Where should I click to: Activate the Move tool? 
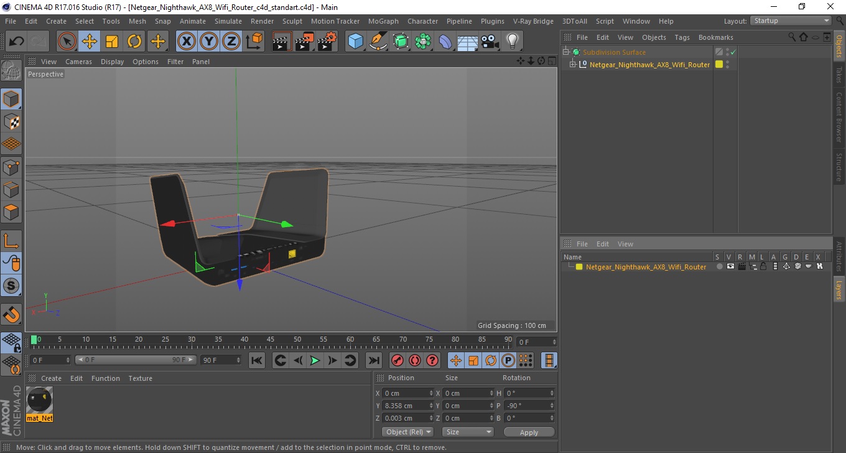point(90,42)
